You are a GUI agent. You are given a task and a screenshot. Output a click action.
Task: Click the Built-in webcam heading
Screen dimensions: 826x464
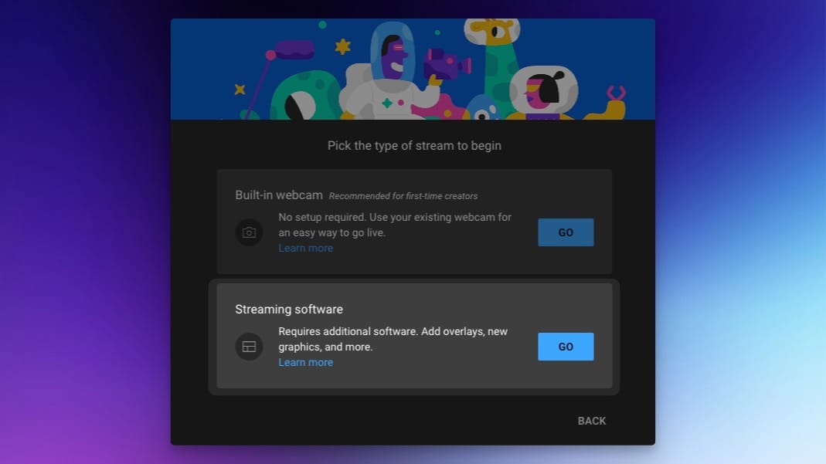[278, 195]
